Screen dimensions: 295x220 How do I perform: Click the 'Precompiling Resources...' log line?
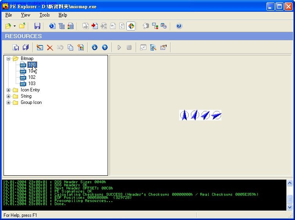point(58,201)
